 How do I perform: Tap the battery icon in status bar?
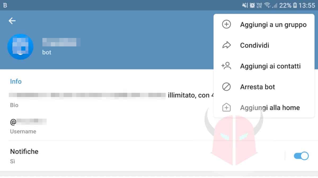295,5
